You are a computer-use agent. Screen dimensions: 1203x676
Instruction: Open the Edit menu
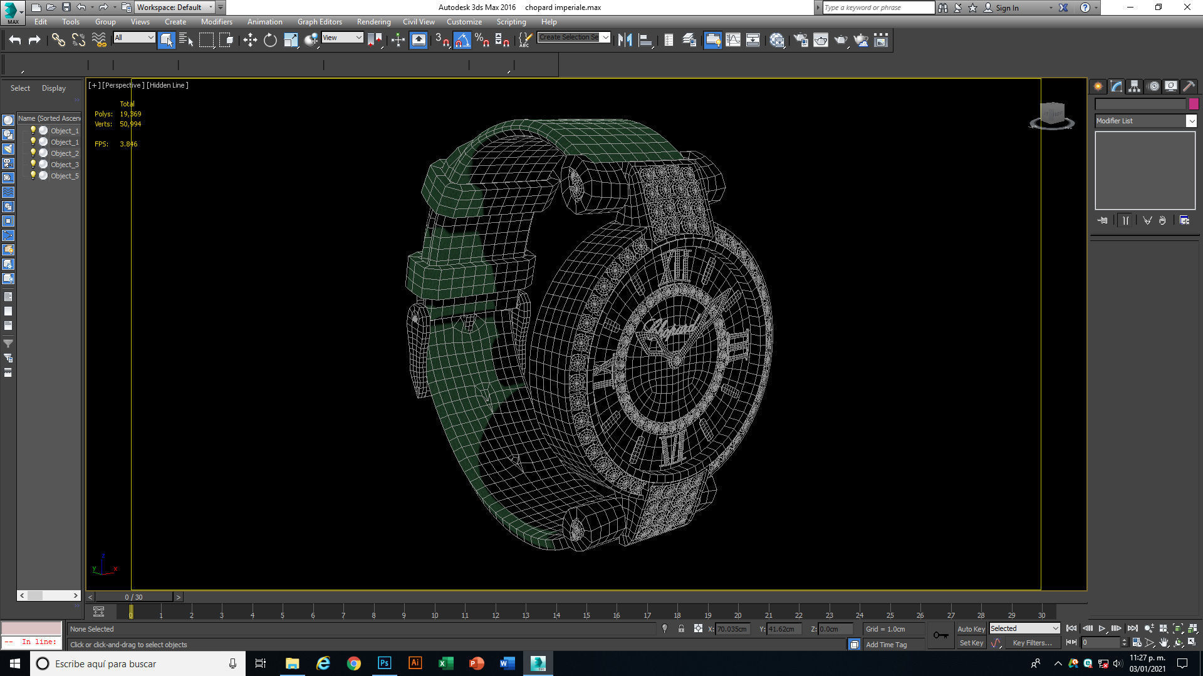coord(41,22)
